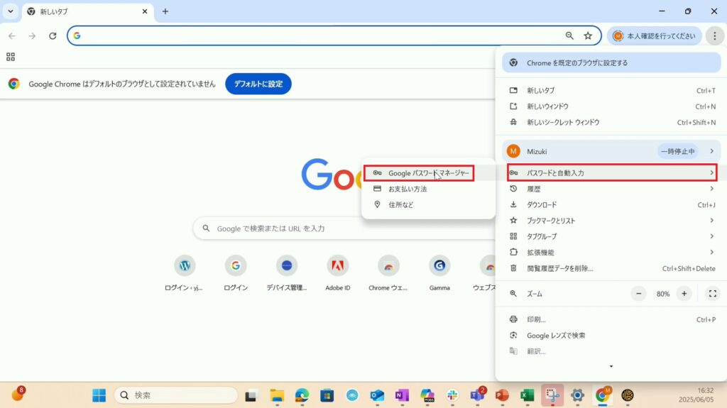Image resolution: width=727 pixels, height=408 pixels.
Task: Select お支払い方法 submenu item
Action: pos(428,189)
